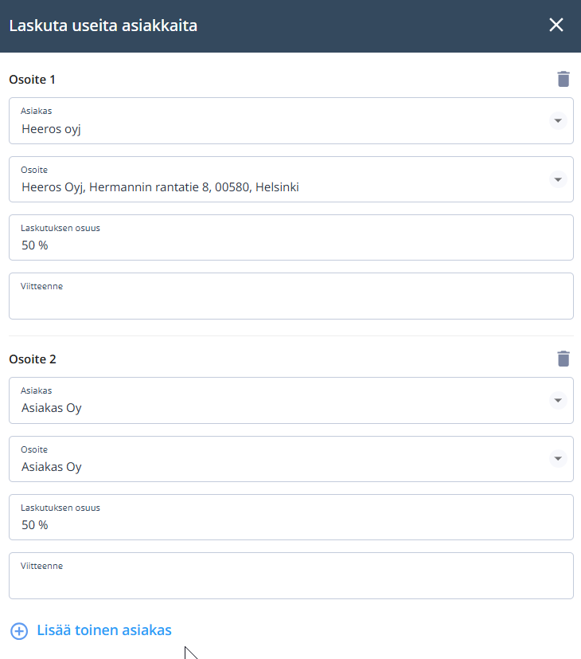
Task: Click the Osoite 2 section heading
Action: pyautogui.click(x=33, y=359)
